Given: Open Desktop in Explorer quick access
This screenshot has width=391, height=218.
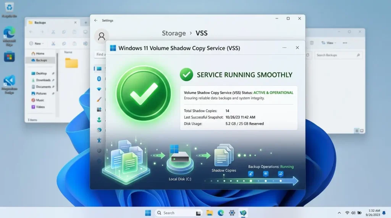Looking at the screenshot, I should [41, 74].
